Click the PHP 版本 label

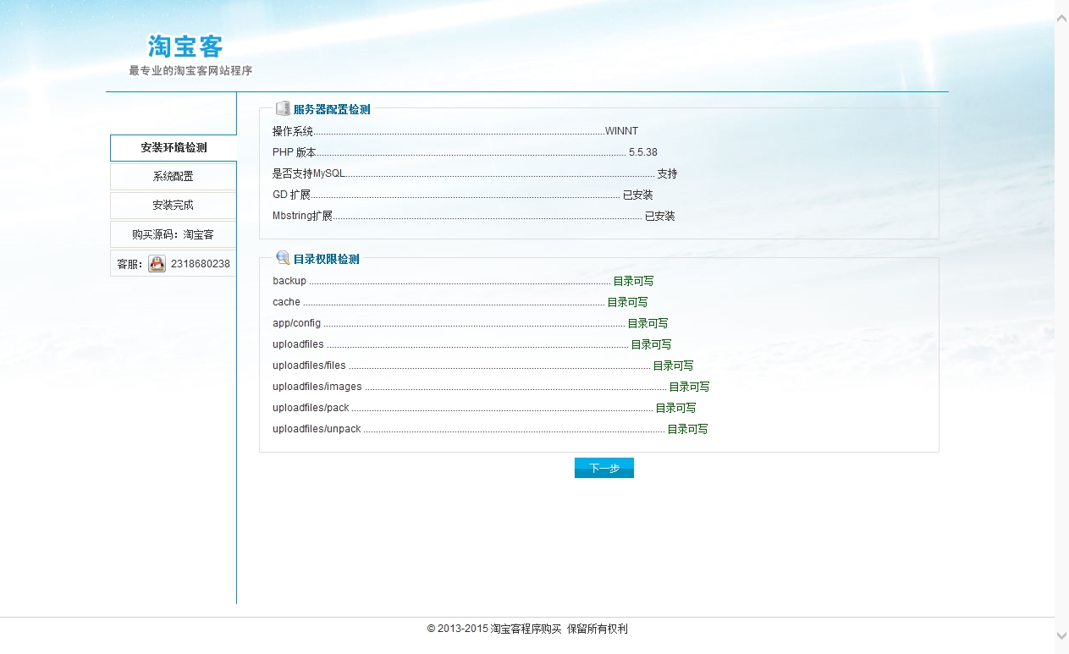[294, 152]
